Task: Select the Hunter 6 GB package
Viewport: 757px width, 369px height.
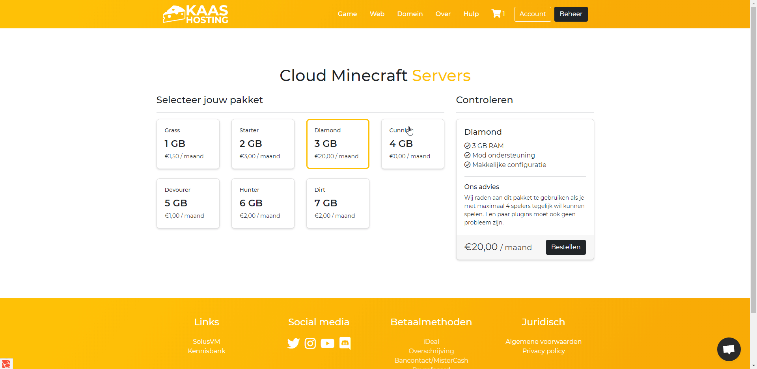Action: tap(263, 203)
